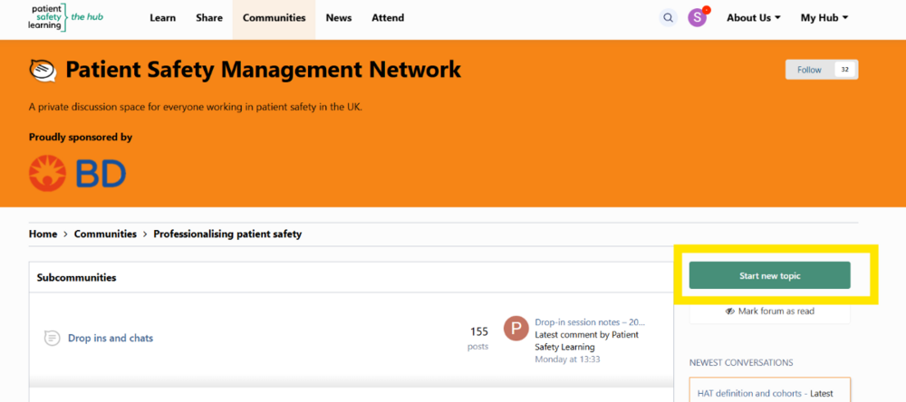Image resolution: width=906 pixels, height=402 pixels.
Task: Click the follower count 32
Action: tap(844, 70)
